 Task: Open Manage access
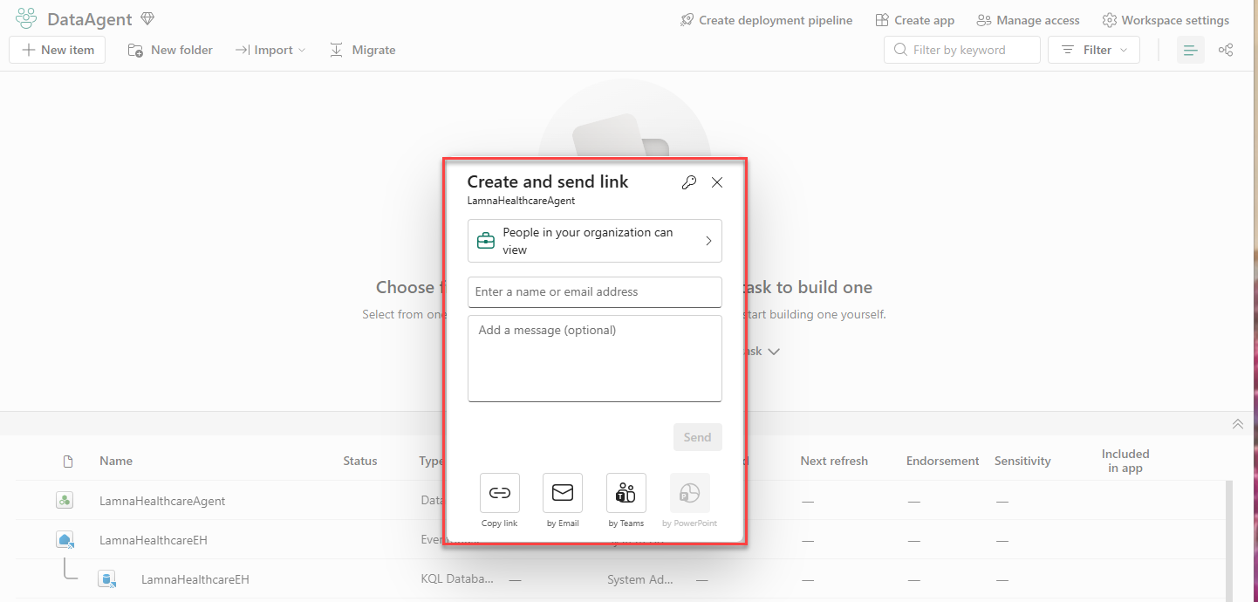click(1028, 20)
